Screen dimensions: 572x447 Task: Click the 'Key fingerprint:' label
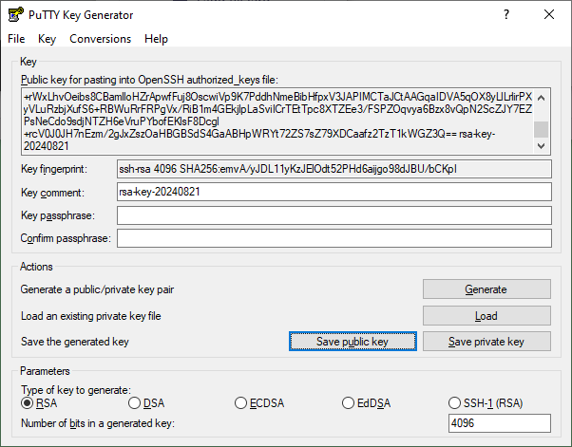tap(54, 169)
